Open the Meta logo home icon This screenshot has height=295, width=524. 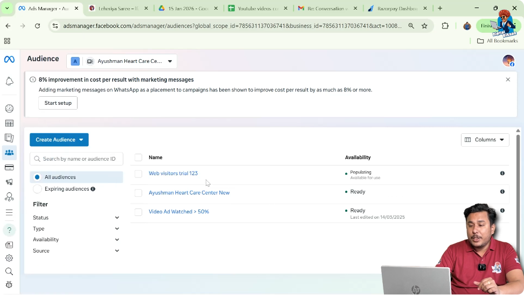[x=9, y=59]
